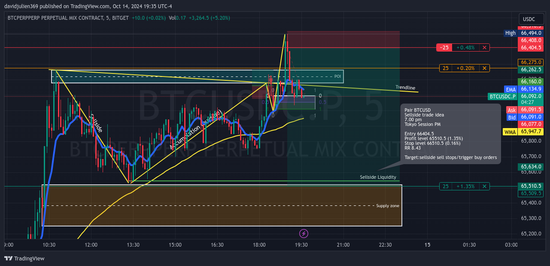Image resolution: width=550 pixels, height=266 pixels.
Task: Select the Trendline text label
Action: click(x=405, y=88)
